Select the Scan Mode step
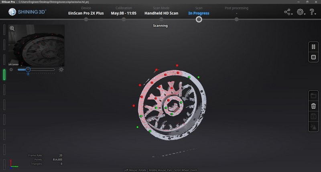 (x=160, y=13)
